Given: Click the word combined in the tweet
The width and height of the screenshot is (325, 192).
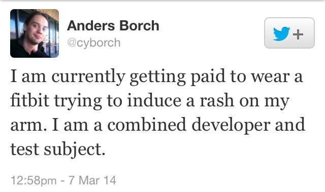Looking at the screenshot, I should coord(147,124).
